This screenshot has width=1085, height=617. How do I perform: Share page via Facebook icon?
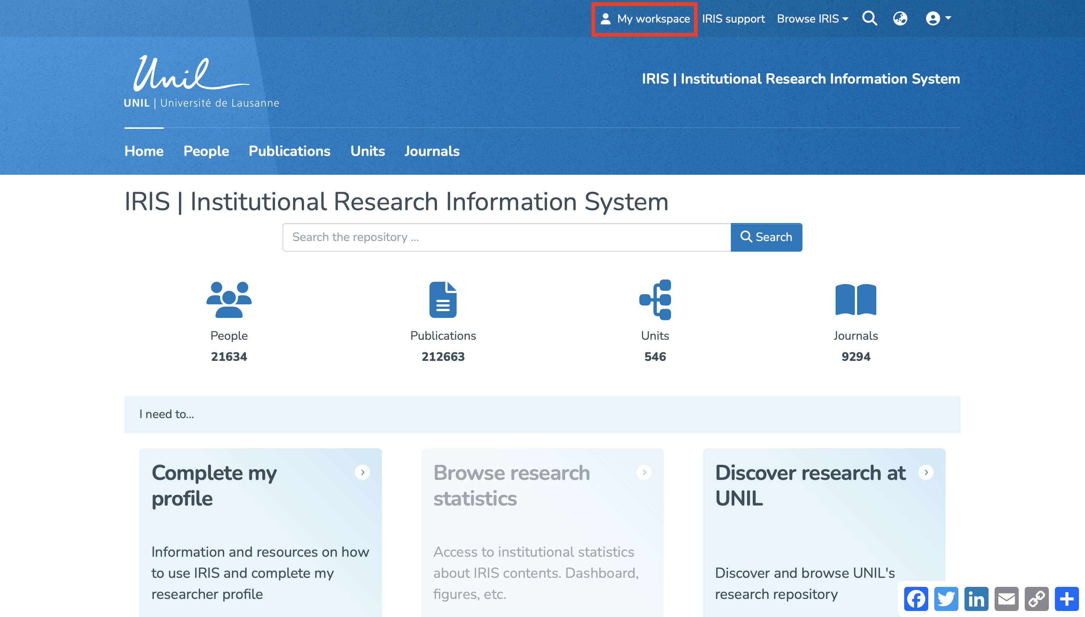pyautogui.click(x=916, y=599)
